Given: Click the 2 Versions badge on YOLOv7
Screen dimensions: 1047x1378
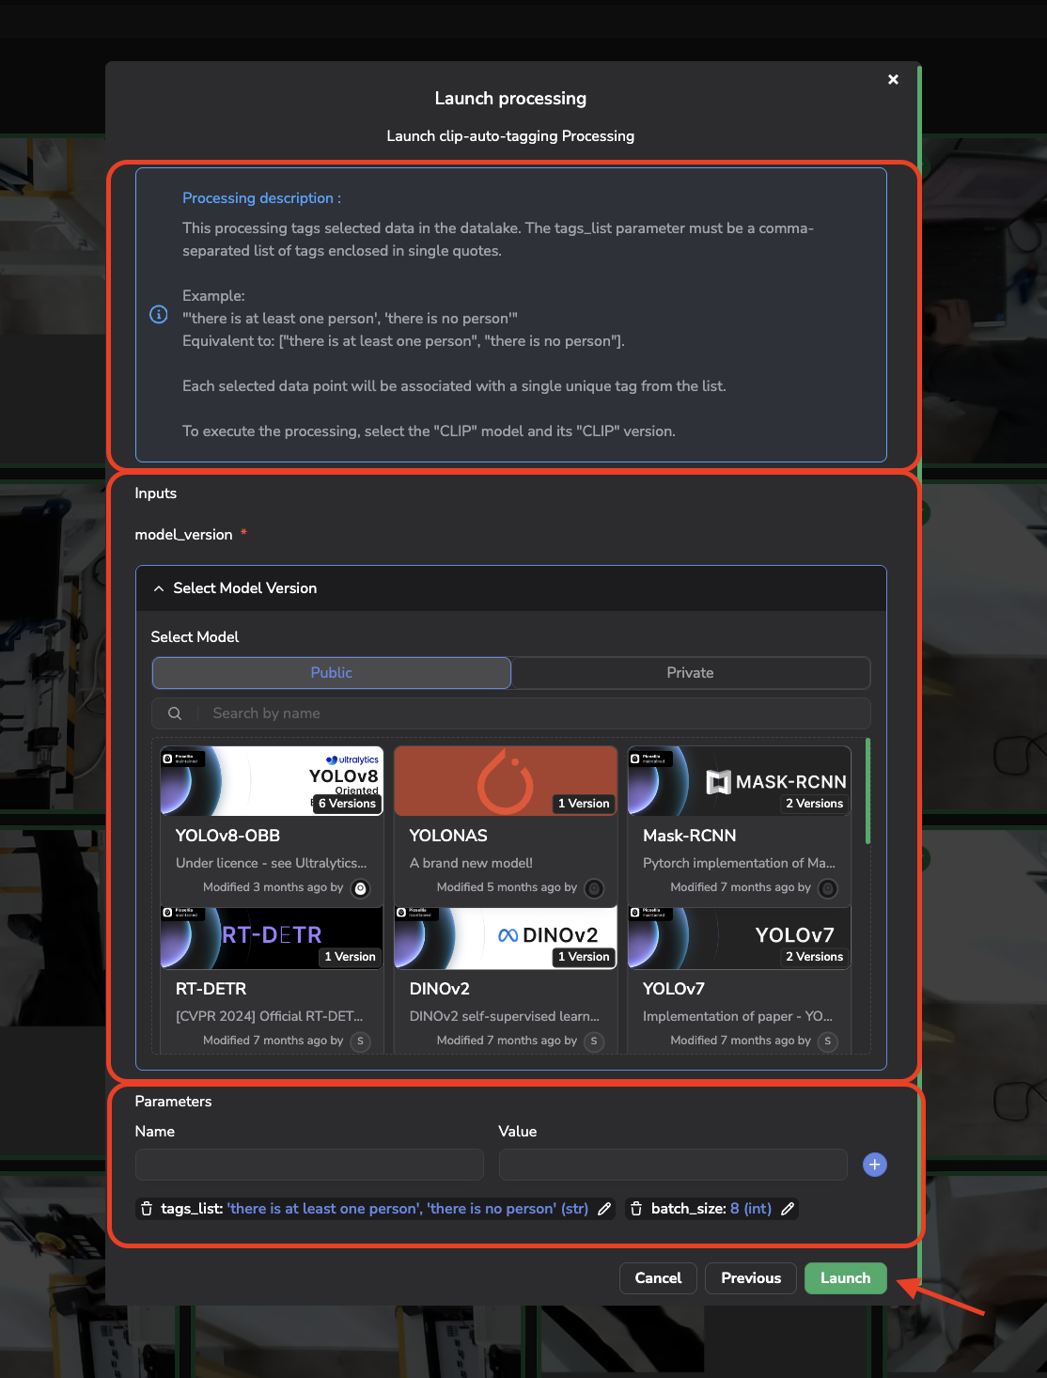Looking at the screenshot, I should pos(814,957).
